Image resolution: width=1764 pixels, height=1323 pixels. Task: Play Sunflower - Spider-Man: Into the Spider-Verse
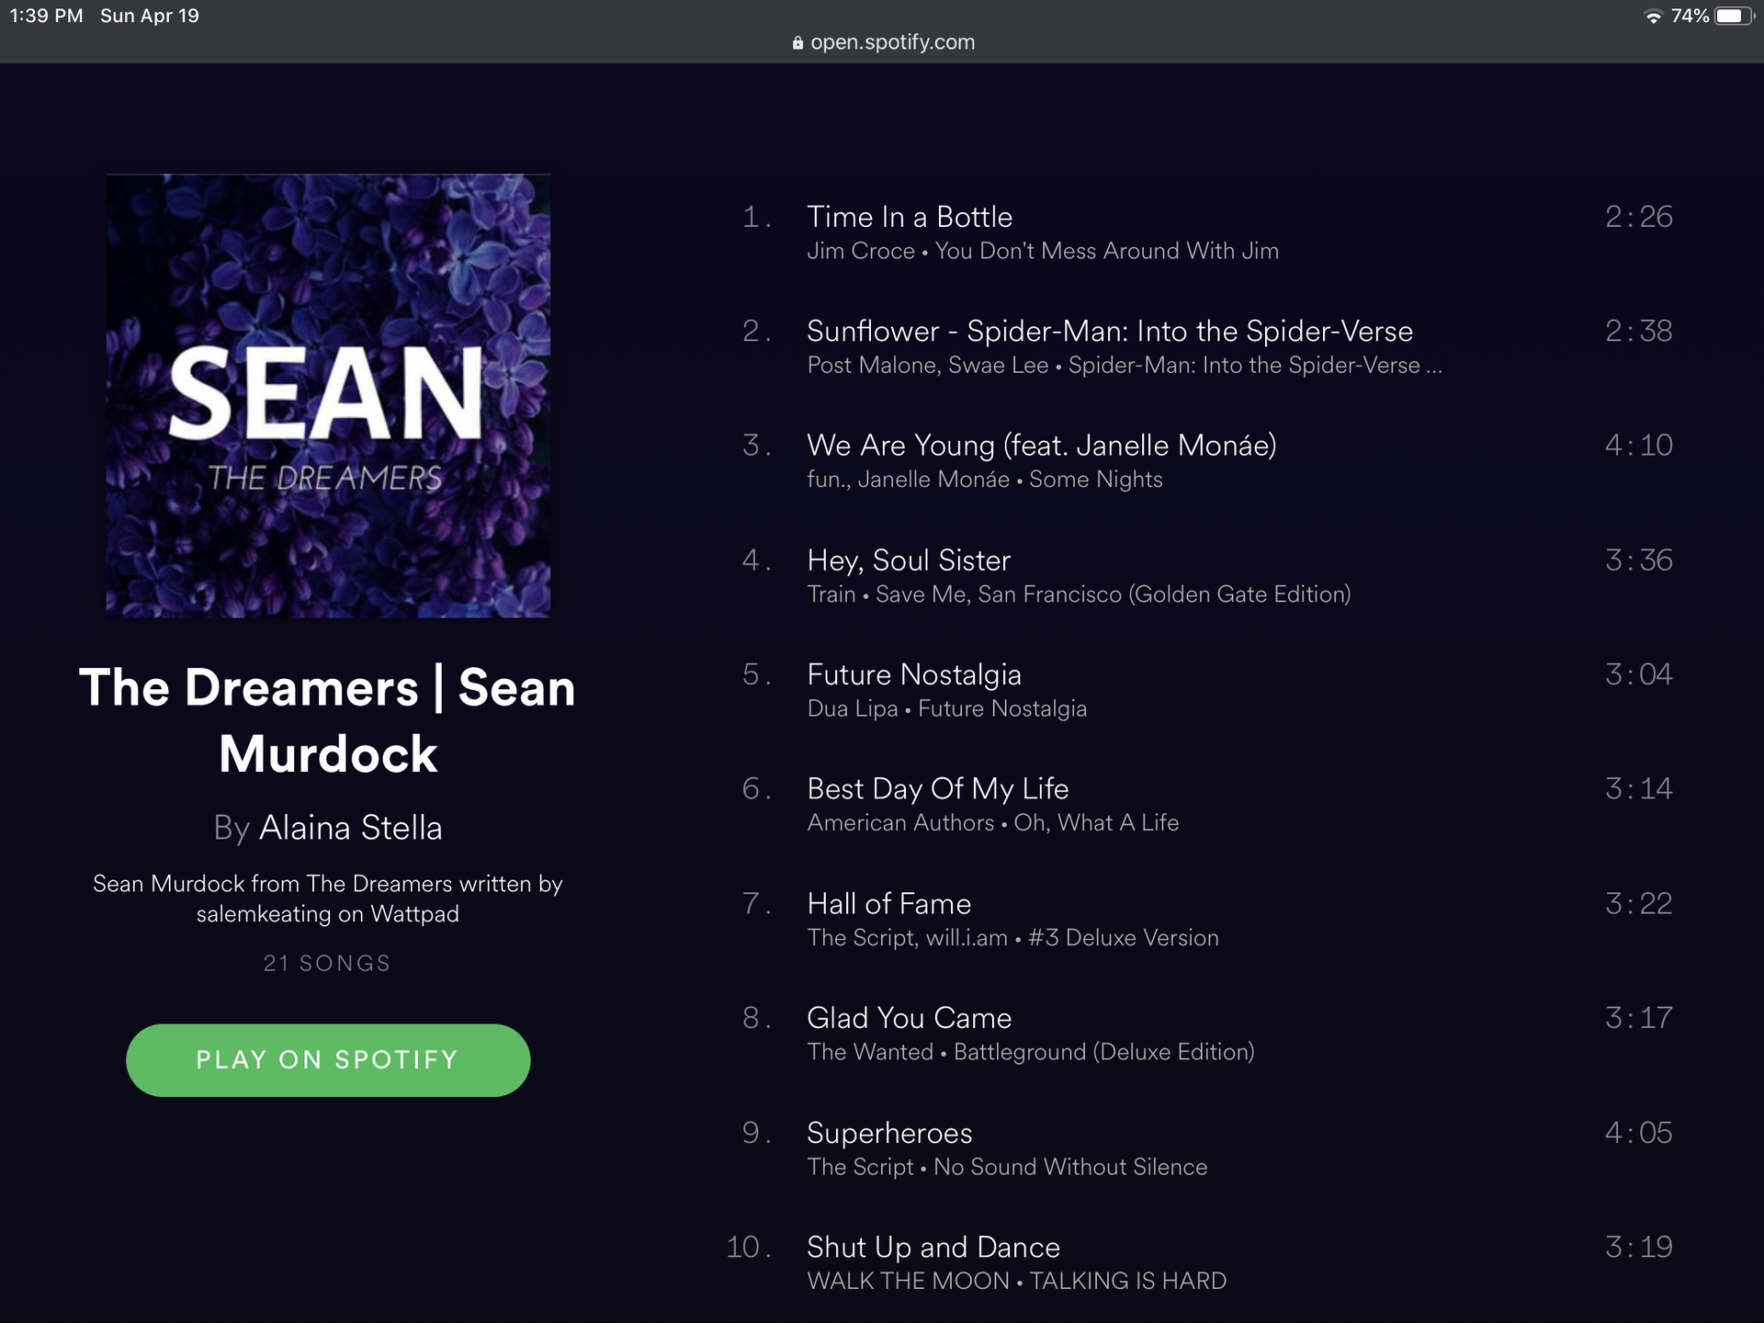click(1110, 331)
